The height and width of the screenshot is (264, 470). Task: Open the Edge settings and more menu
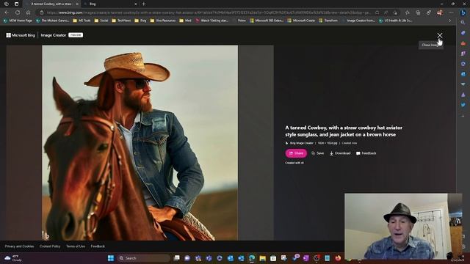[452, 12]
